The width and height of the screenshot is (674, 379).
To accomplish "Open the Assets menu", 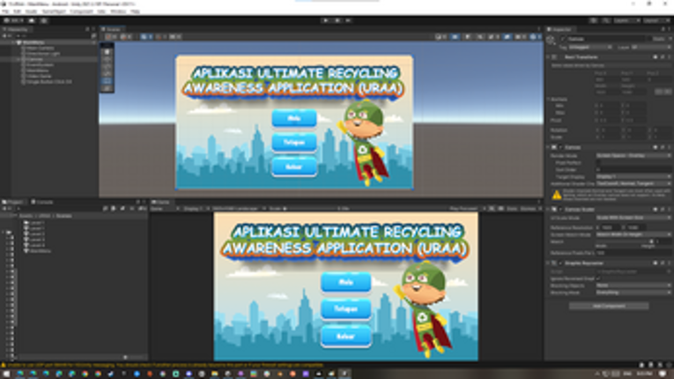I will (x=31, y=11).
